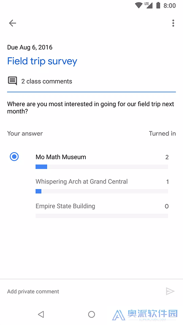Open the three-dot overflow menu

(x=173, y=23)
